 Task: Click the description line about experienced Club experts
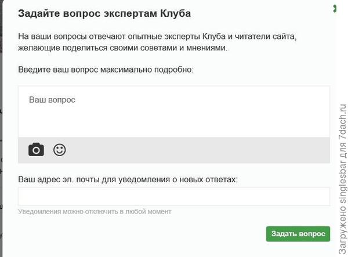click(157, 36)
